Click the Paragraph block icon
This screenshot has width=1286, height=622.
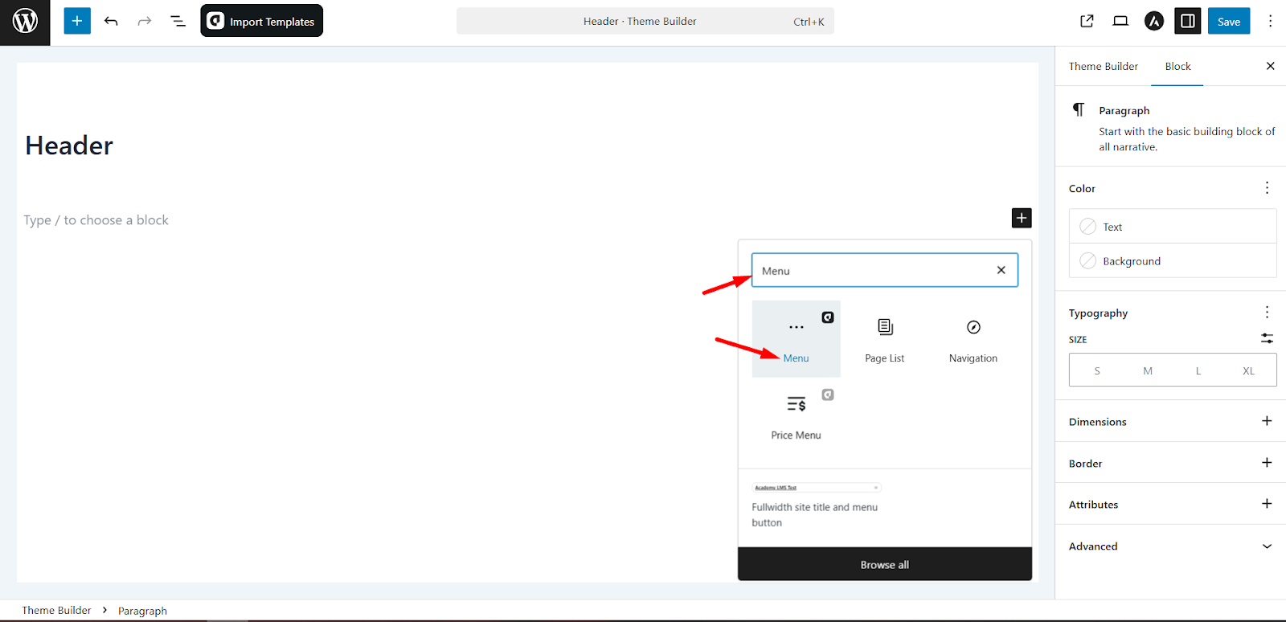[x=1079, y=109]
